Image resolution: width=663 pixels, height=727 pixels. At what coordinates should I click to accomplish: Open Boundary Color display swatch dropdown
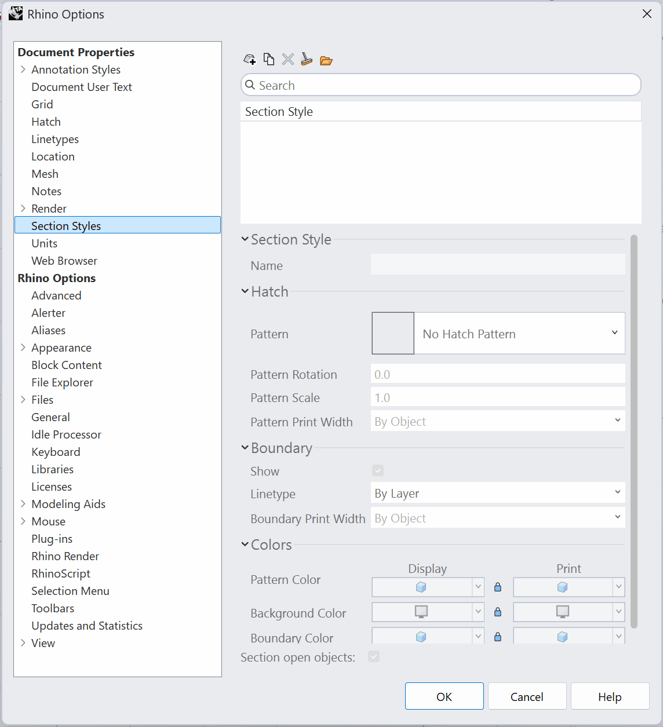[478, 636]
